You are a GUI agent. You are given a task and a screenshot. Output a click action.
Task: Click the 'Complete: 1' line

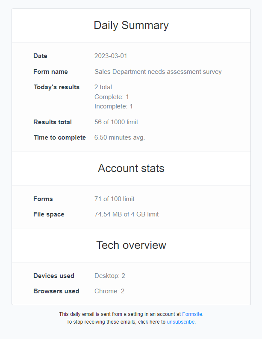click(x=112, y=97)
